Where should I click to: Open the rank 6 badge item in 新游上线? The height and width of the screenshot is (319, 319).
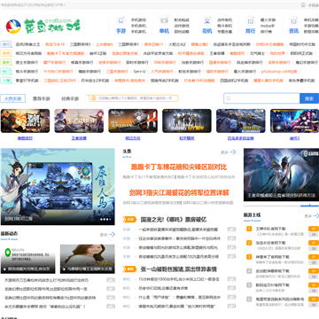(x=249, y=300)
